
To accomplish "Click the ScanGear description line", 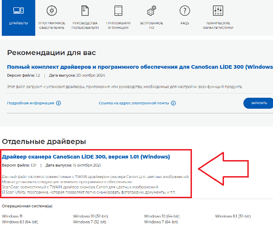I will coord(81,187).
